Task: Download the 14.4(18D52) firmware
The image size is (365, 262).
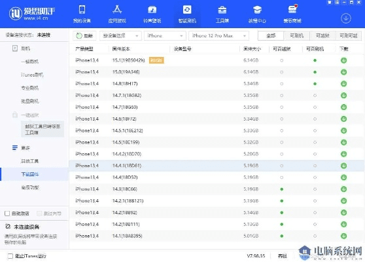Action: pos(343,178)
